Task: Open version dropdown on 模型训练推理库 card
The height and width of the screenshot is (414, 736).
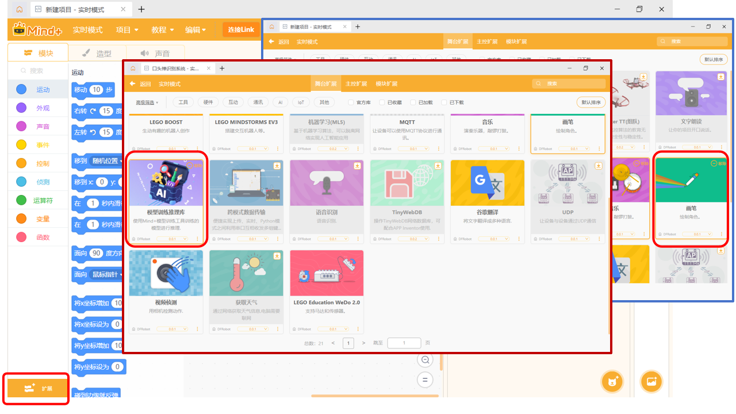Action: click(x=172, y=239)
